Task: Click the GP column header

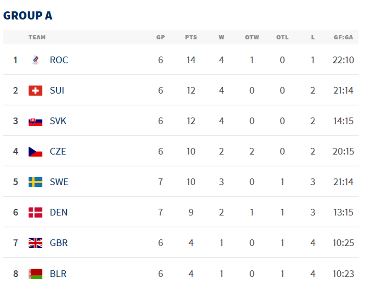Action: click(160, 37)
